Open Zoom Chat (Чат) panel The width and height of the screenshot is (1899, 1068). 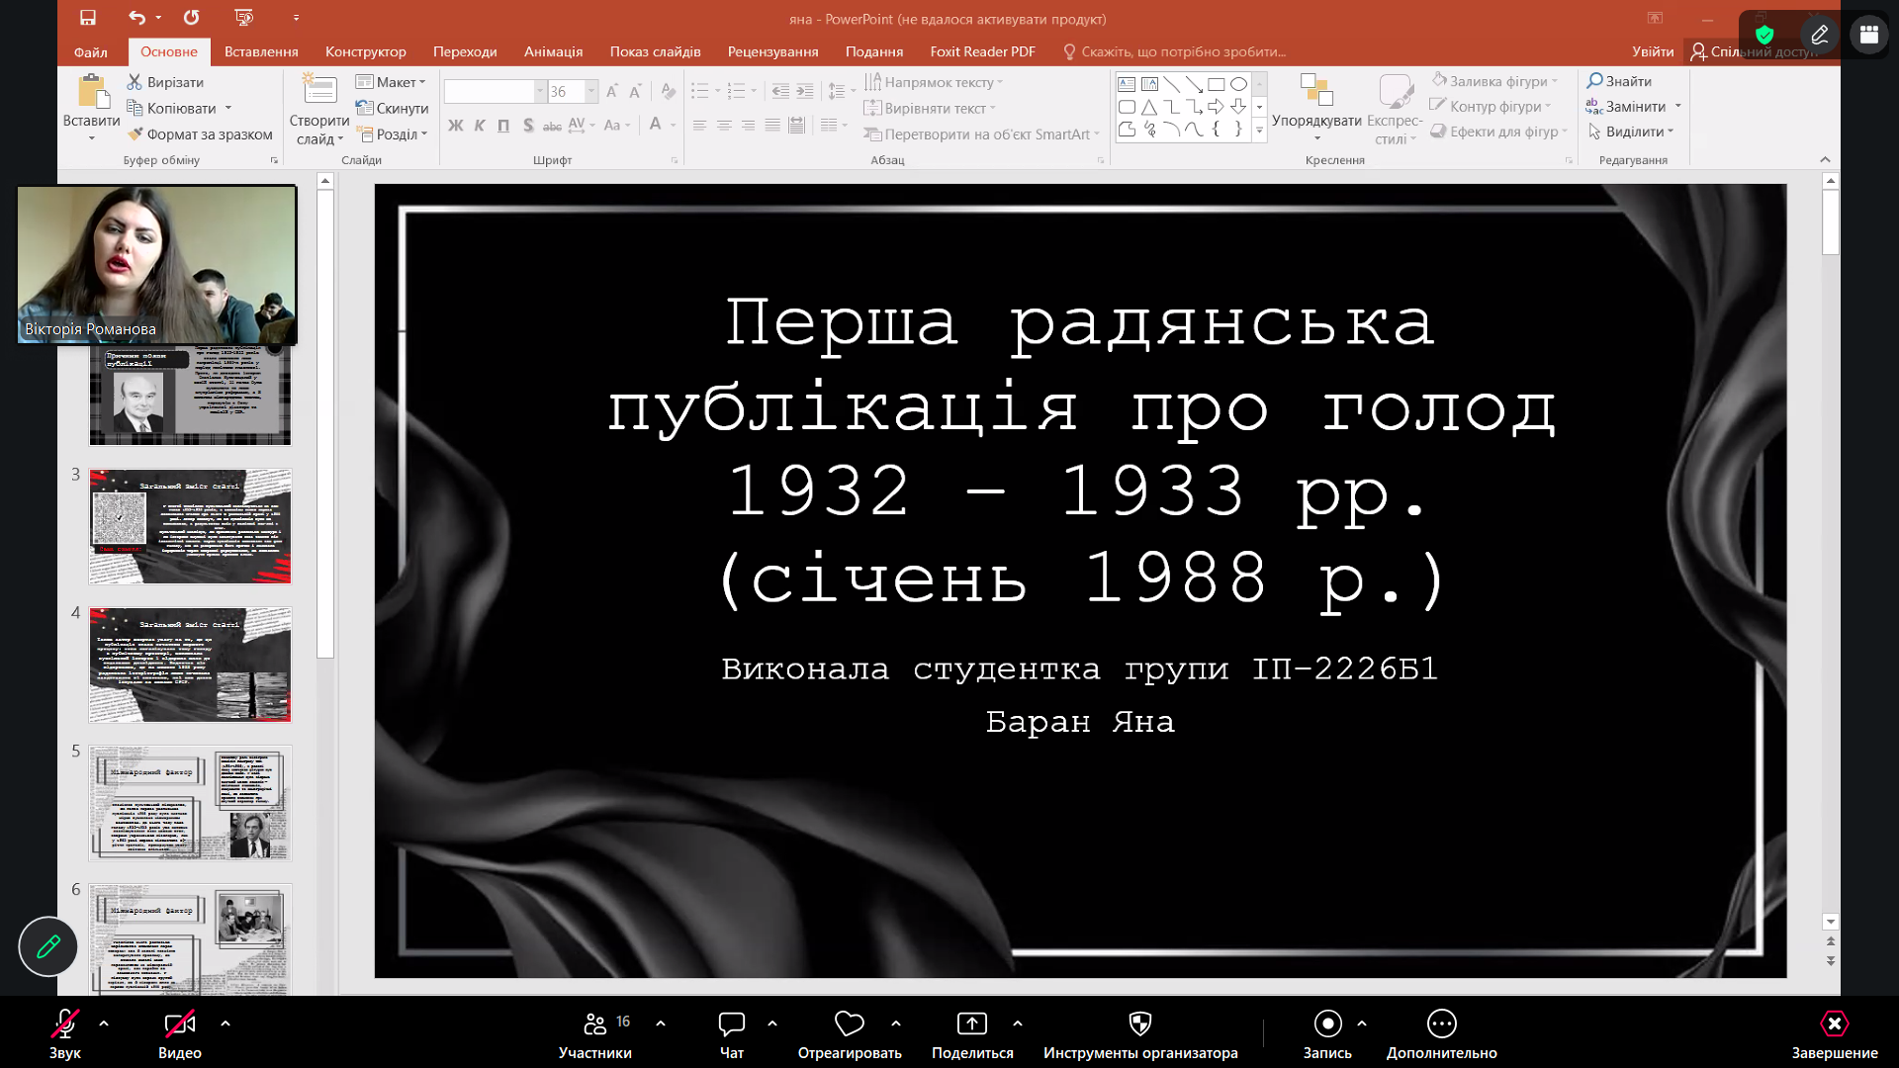(732, 1024)
